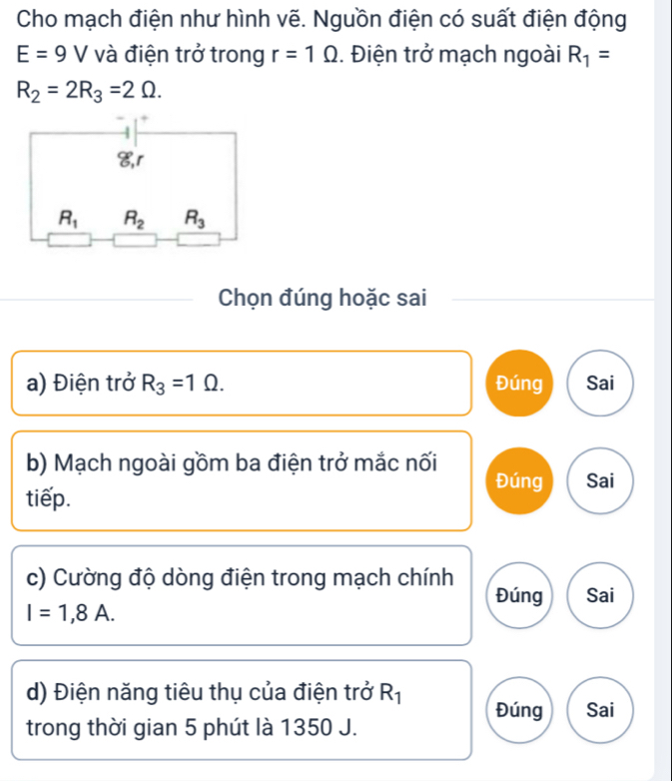The height and width of the screenshot is (781, 672).
Task: Select Sai for statement a about R3
Action: (599, 382)
